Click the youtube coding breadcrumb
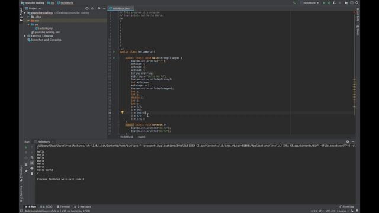Viewport: 379px width, 213px height. click(x=33, y=3)
